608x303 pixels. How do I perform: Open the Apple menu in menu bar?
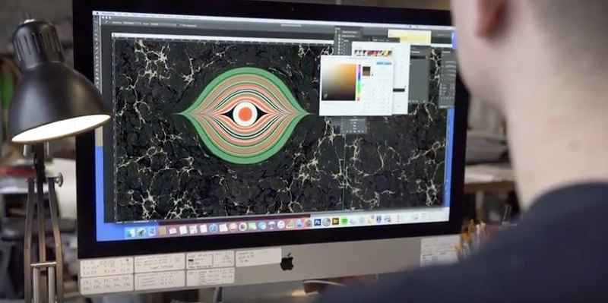97,13
